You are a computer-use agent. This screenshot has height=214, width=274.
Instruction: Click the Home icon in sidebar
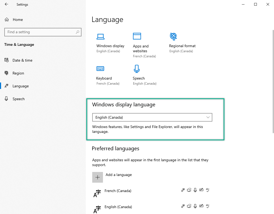coord(7,20)
